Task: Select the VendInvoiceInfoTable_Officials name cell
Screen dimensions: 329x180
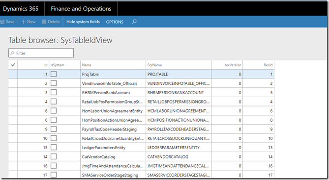Action: click(113, 83)
